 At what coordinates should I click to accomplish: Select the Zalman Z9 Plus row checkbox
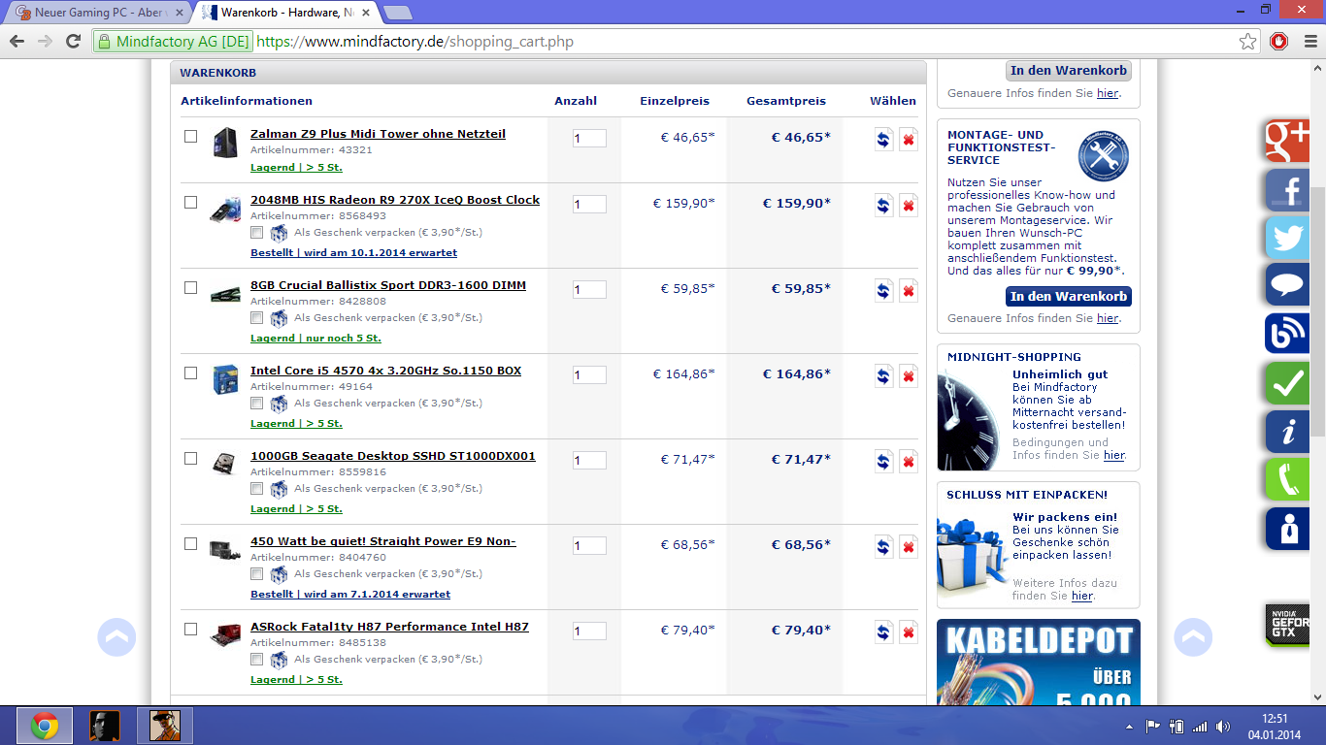(191, 136)
